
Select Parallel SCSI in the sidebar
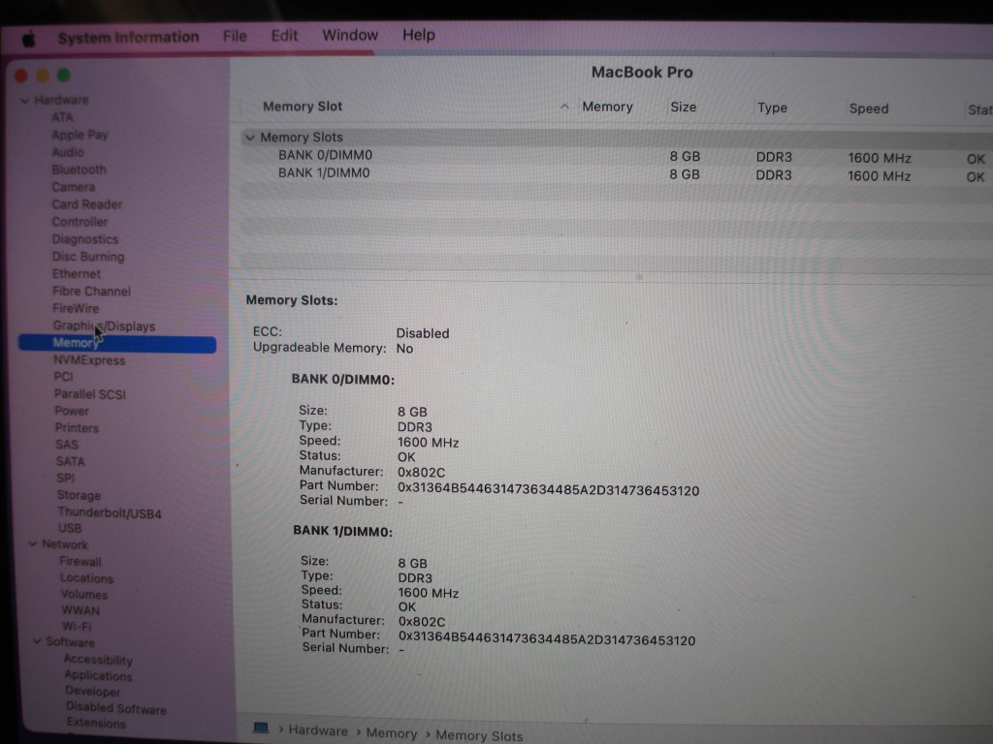90,394
